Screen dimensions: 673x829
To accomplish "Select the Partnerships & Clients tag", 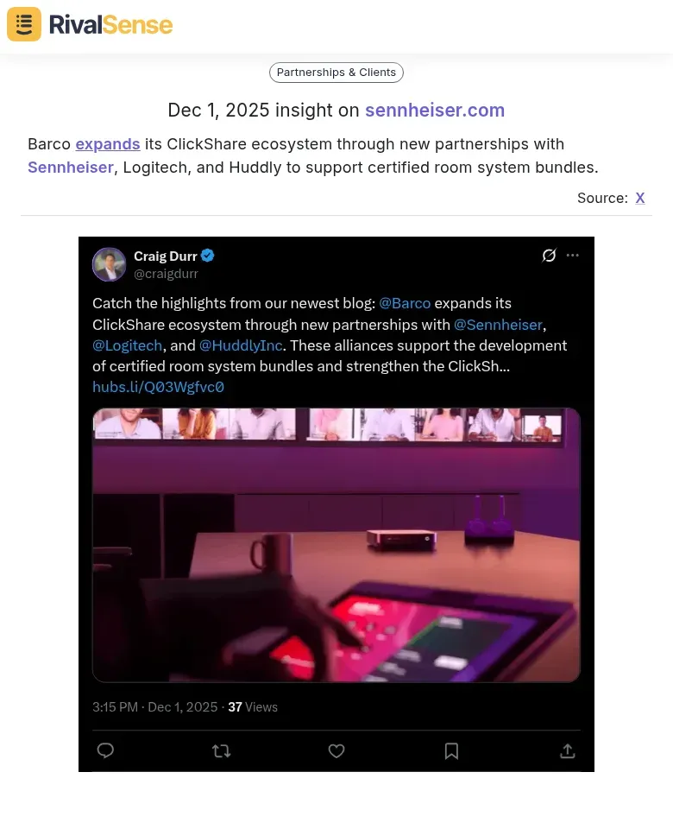I will pyautogui.click(x=336, y=73).
